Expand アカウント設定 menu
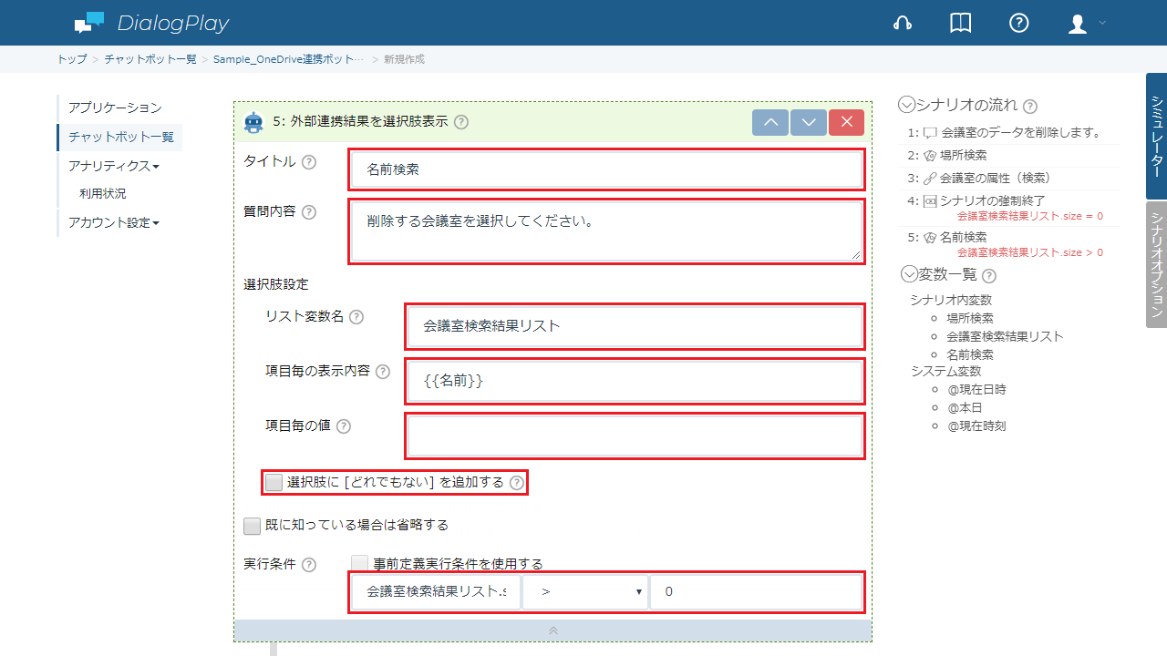The image size is (1167, 656). (114, 222)
